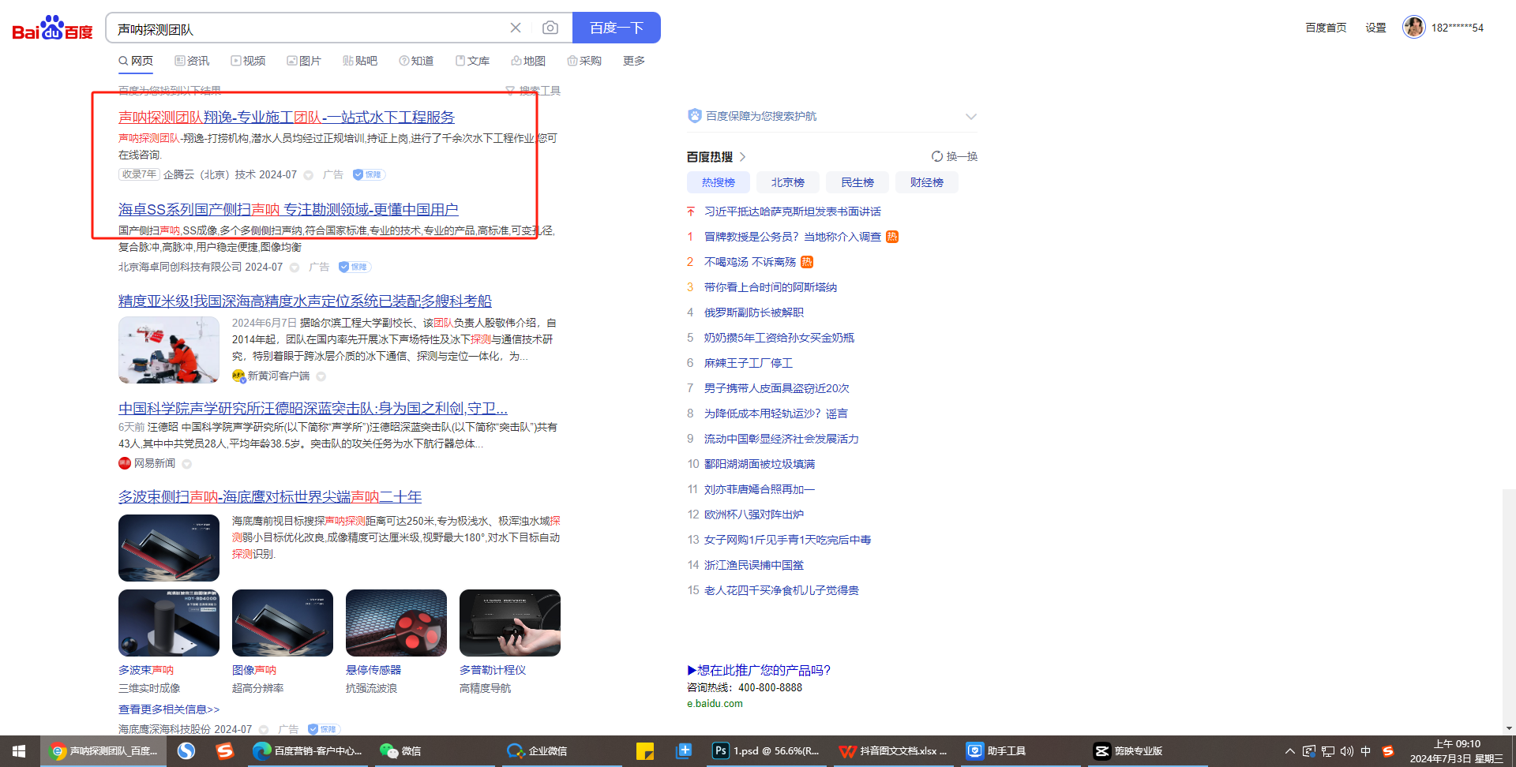Image resolution: width=1516 pixels, height=767 pixels.
Task: Click the camera image search icon
Action: point(550,28)
